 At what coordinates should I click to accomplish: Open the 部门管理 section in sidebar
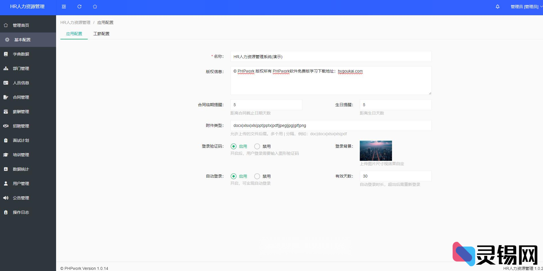click(21, 68)
